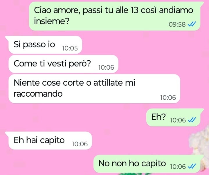Tap the 10:06 timestamp under 'raccomando' message
Screen dimensions: 209x175
168,98
